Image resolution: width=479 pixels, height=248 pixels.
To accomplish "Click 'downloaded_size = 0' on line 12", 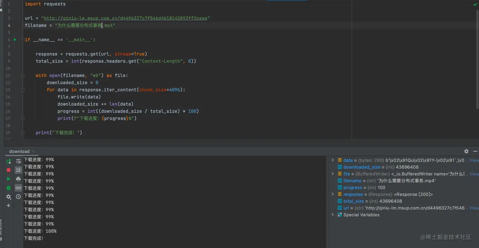I will point(72,82).
